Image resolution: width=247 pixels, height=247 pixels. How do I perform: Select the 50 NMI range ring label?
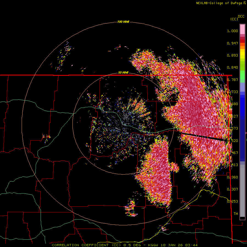123,73
